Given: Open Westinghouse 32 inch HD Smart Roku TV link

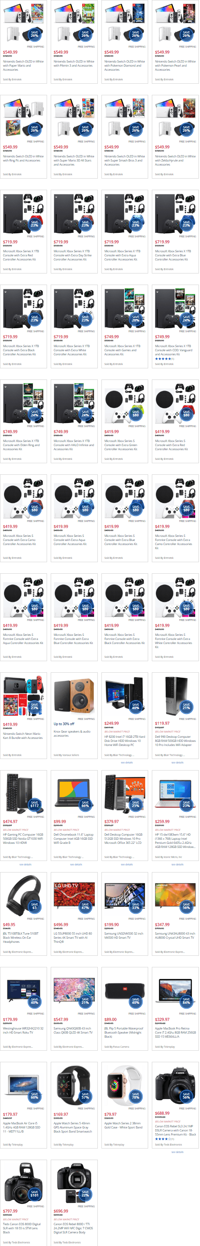Looking at the screenshot, I should pyautogui.click(x=23, y=1030).
